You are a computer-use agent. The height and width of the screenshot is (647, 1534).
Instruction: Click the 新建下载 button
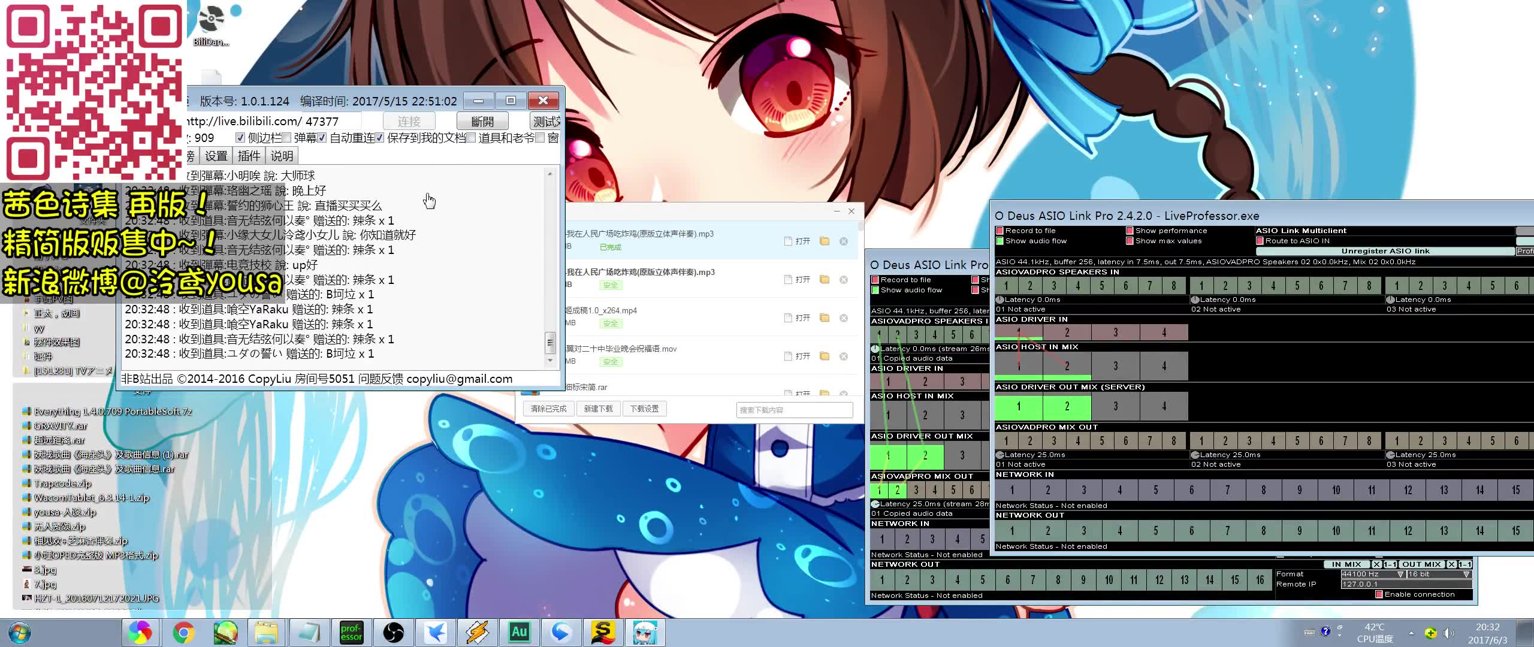click(598, 409)
